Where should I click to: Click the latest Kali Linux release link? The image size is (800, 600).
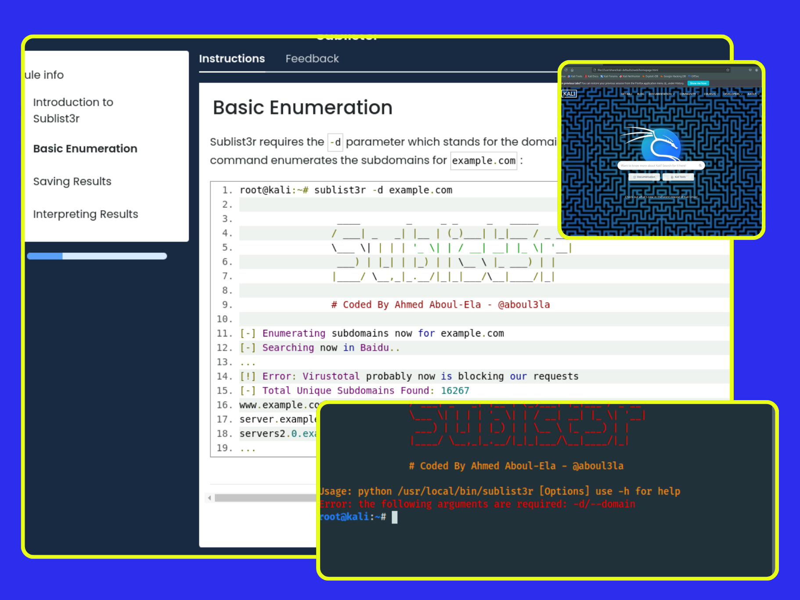pos(661,197)
